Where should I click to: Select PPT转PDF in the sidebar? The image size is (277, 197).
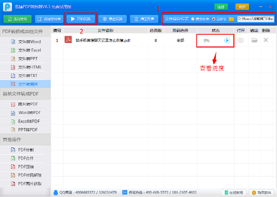(x=25, y=130)
